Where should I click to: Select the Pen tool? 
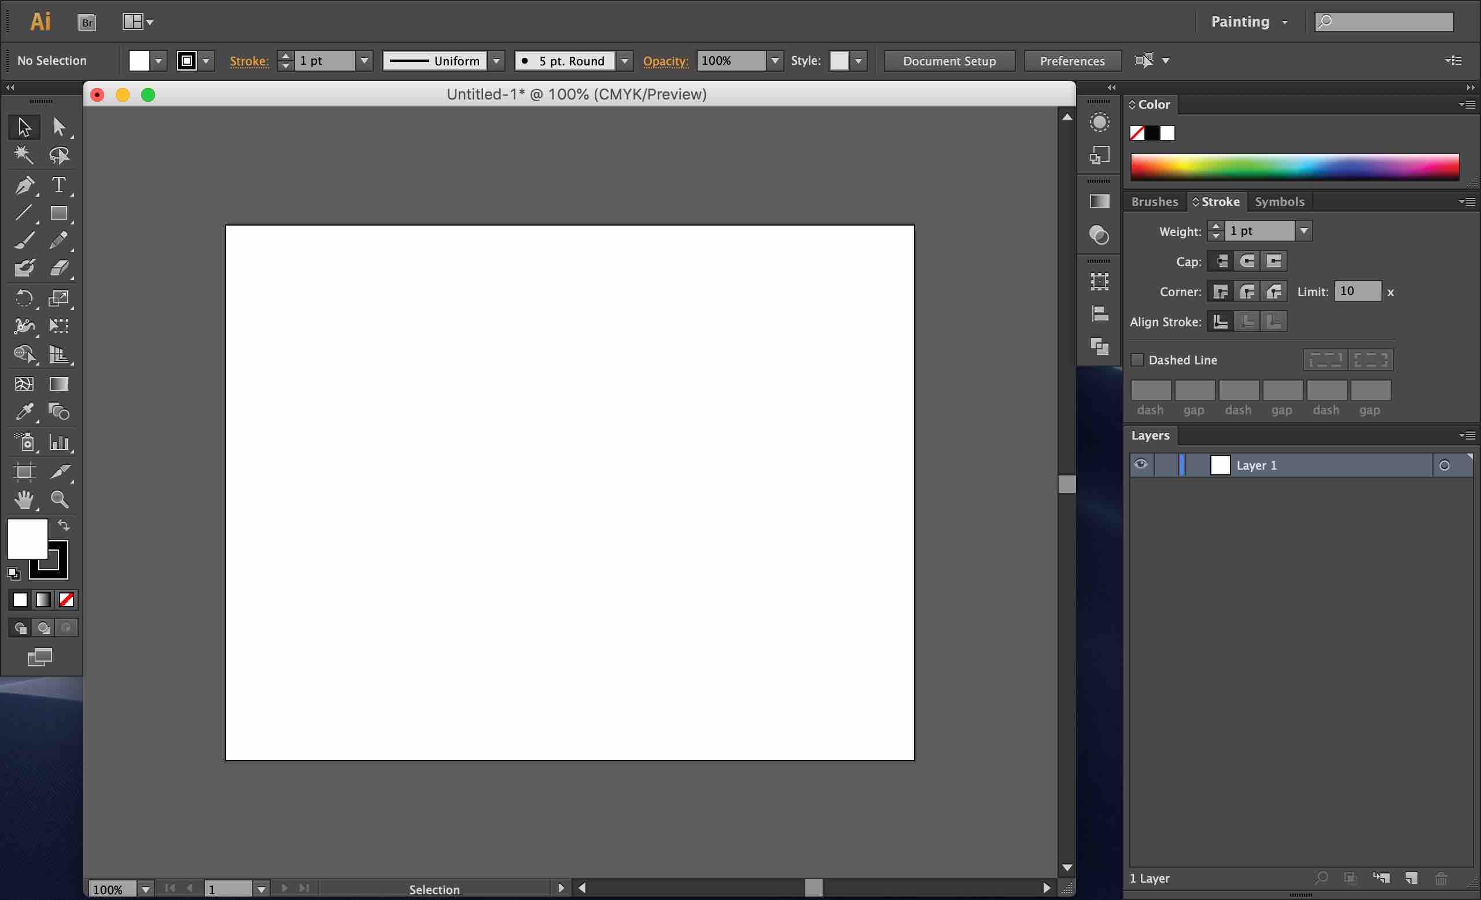pyautogui.click(x=24, y=185)
